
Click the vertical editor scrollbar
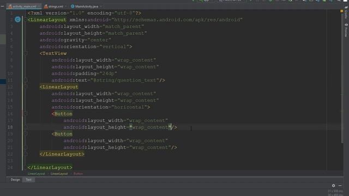pyautogui.click(x=342, y=78)
